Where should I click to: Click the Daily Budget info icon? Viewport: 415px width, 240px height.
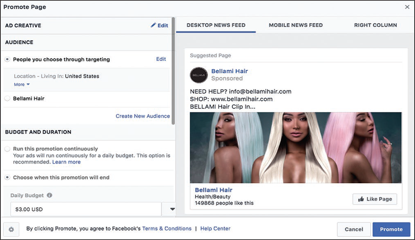[x=49, y=195]
